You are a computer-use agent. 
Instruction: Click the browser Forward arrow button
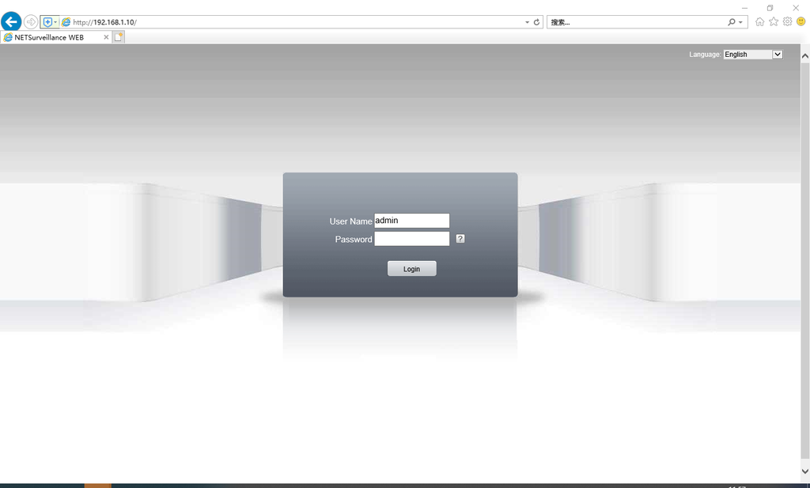click(31, 21)
